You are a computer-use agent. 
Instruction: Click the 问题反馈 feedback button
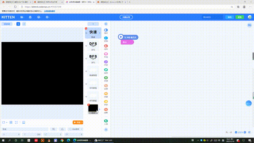point(126,17)
